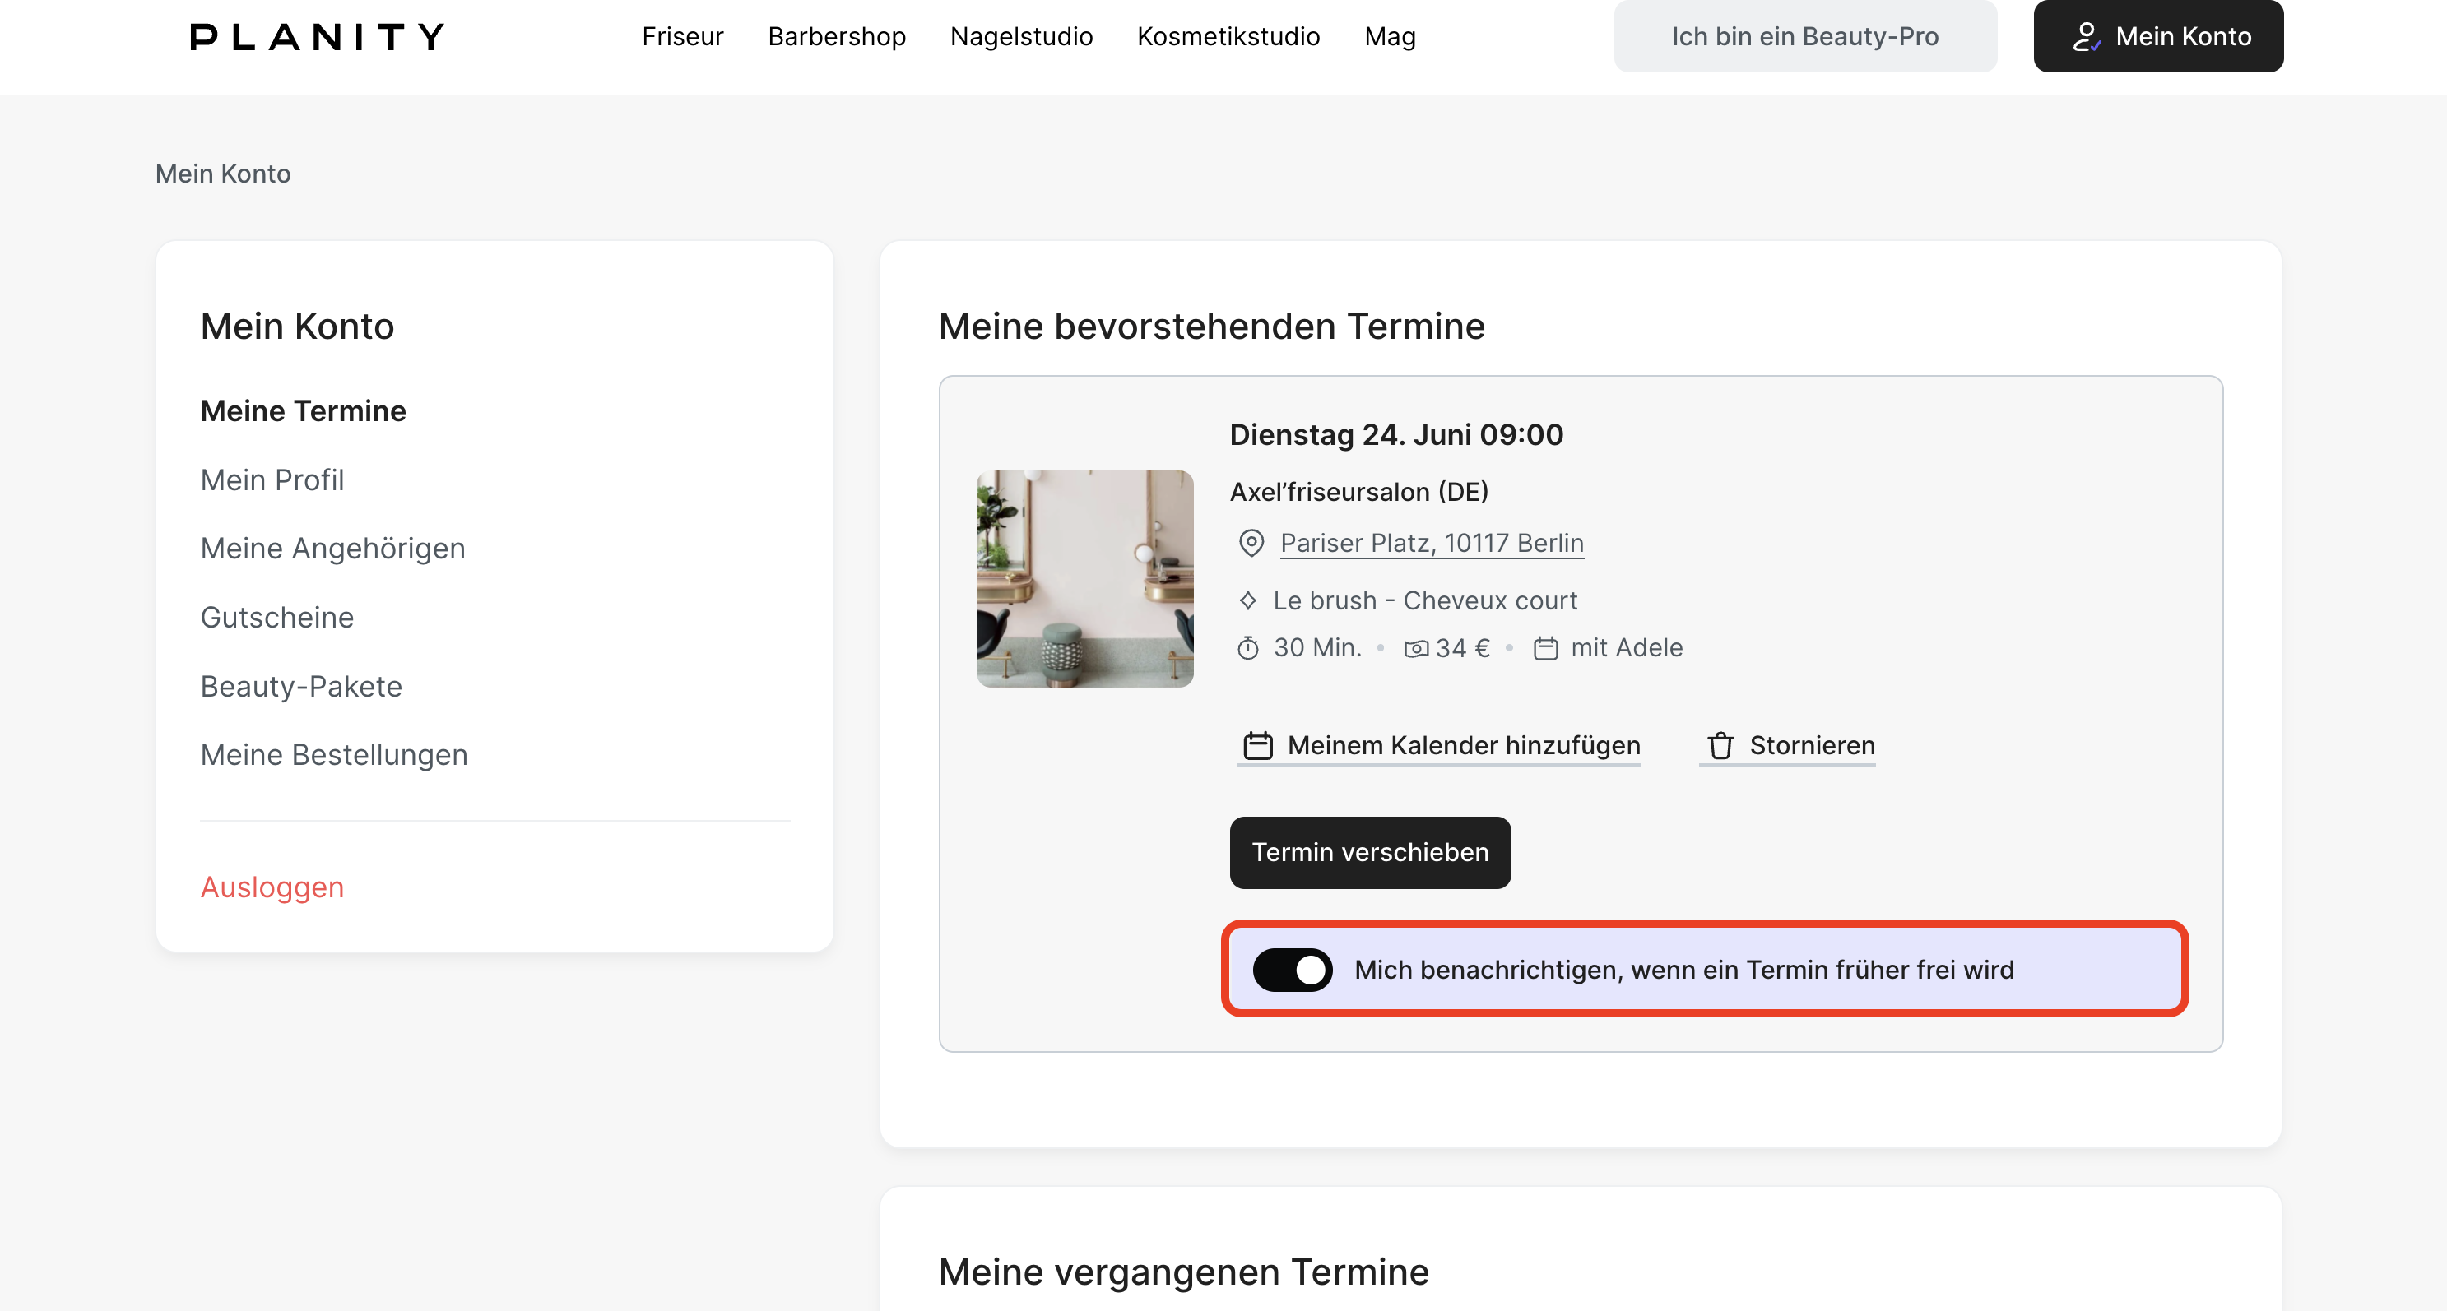Go to Meine Angehörigen
This screenshot has height=1311, width=2447.
(x=332, y=549)
